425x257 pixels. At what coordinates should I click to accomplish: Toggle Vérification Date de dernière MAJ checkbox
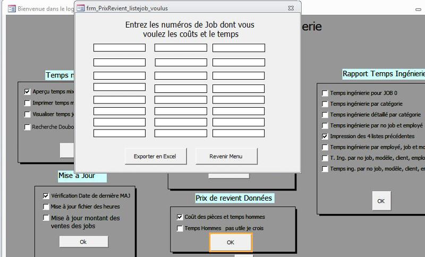46,196
